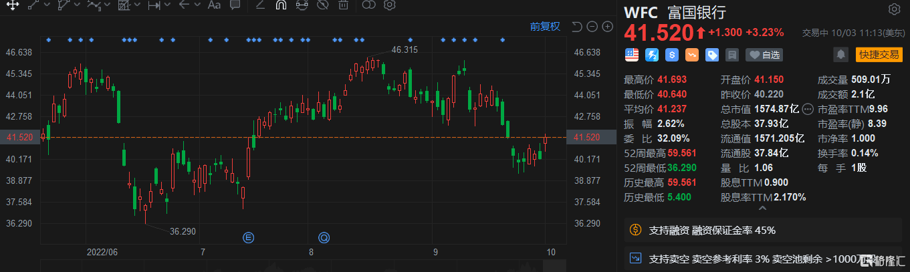Delete drawings with the trash icon

pos(343,5)
